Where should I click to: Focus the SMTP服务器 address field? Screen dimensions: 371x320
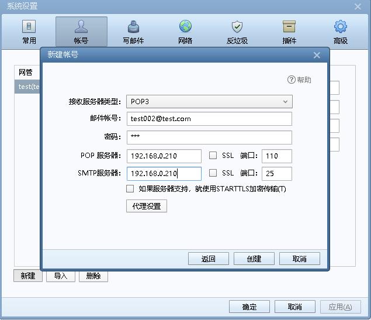click(164, 174)
